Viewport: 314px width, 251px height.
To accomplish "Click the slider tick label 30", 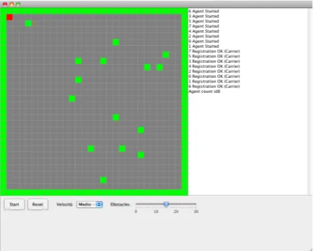I will tap(196, 212).
